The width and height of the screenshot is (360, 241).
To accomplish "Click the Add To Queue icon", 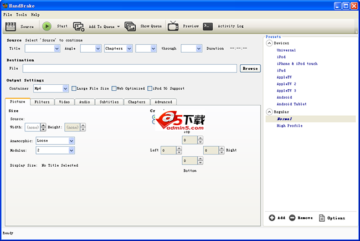I will click(79, 26).
